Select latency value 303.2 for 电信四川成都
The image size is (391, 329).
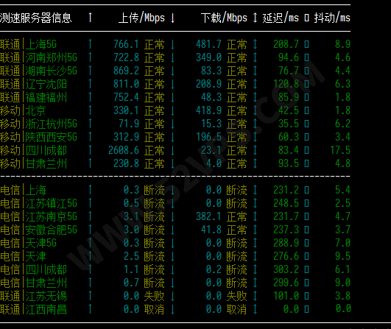tap(286, 269)
